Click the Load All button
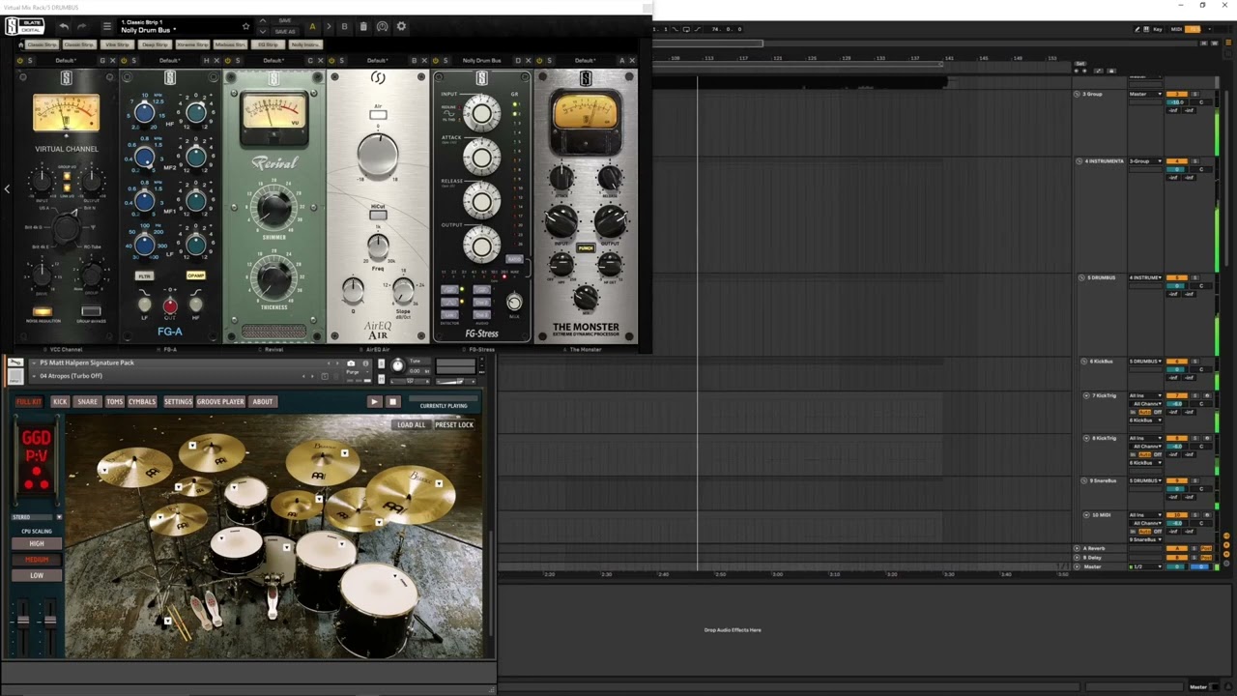 pos(411,424)
